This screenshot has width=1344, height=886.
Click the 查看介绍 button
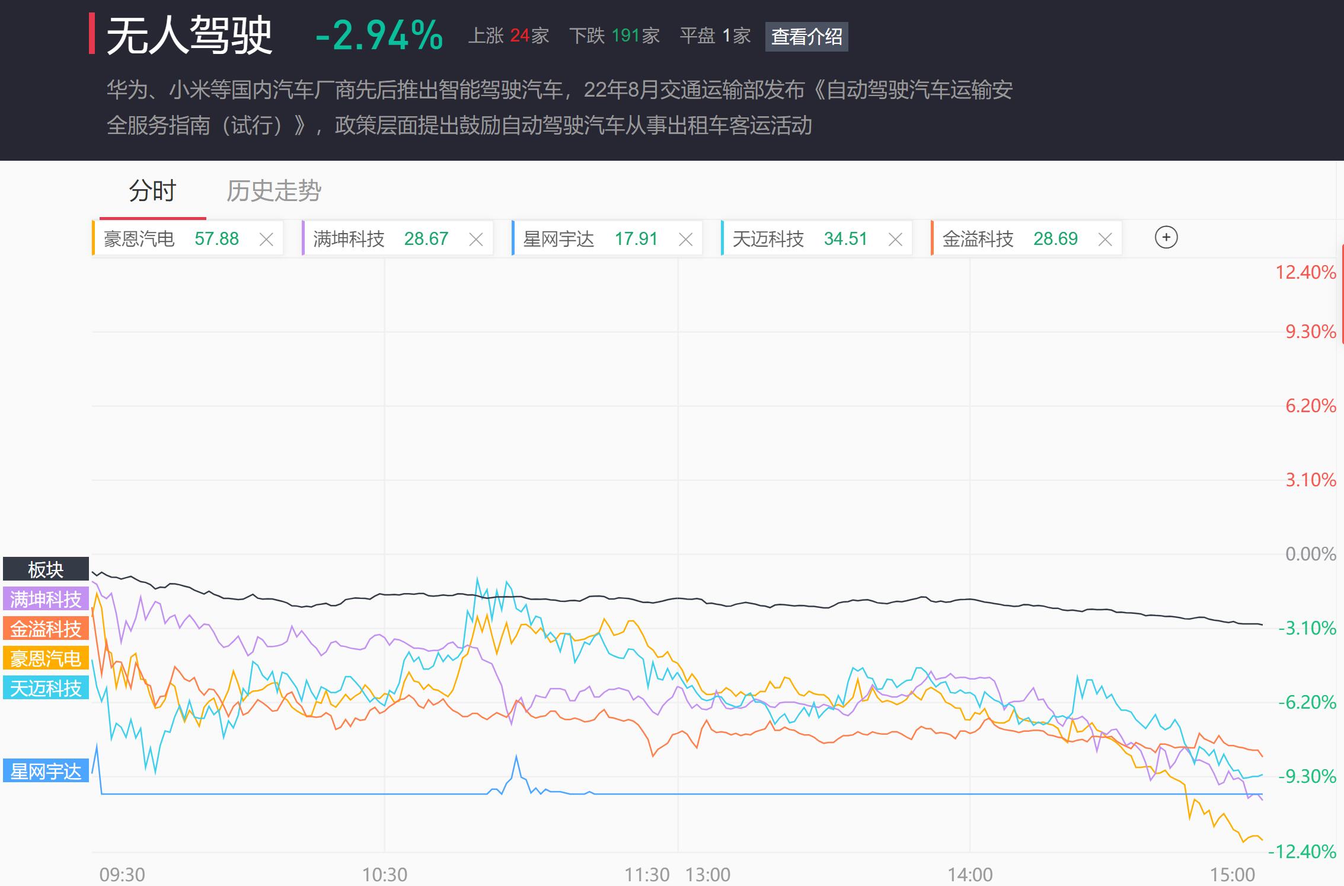[x=806, y=37]
